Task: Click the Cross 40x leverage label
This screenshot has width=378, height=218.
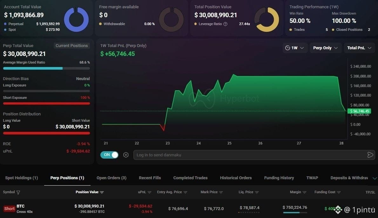Action: tap(24, 212)
